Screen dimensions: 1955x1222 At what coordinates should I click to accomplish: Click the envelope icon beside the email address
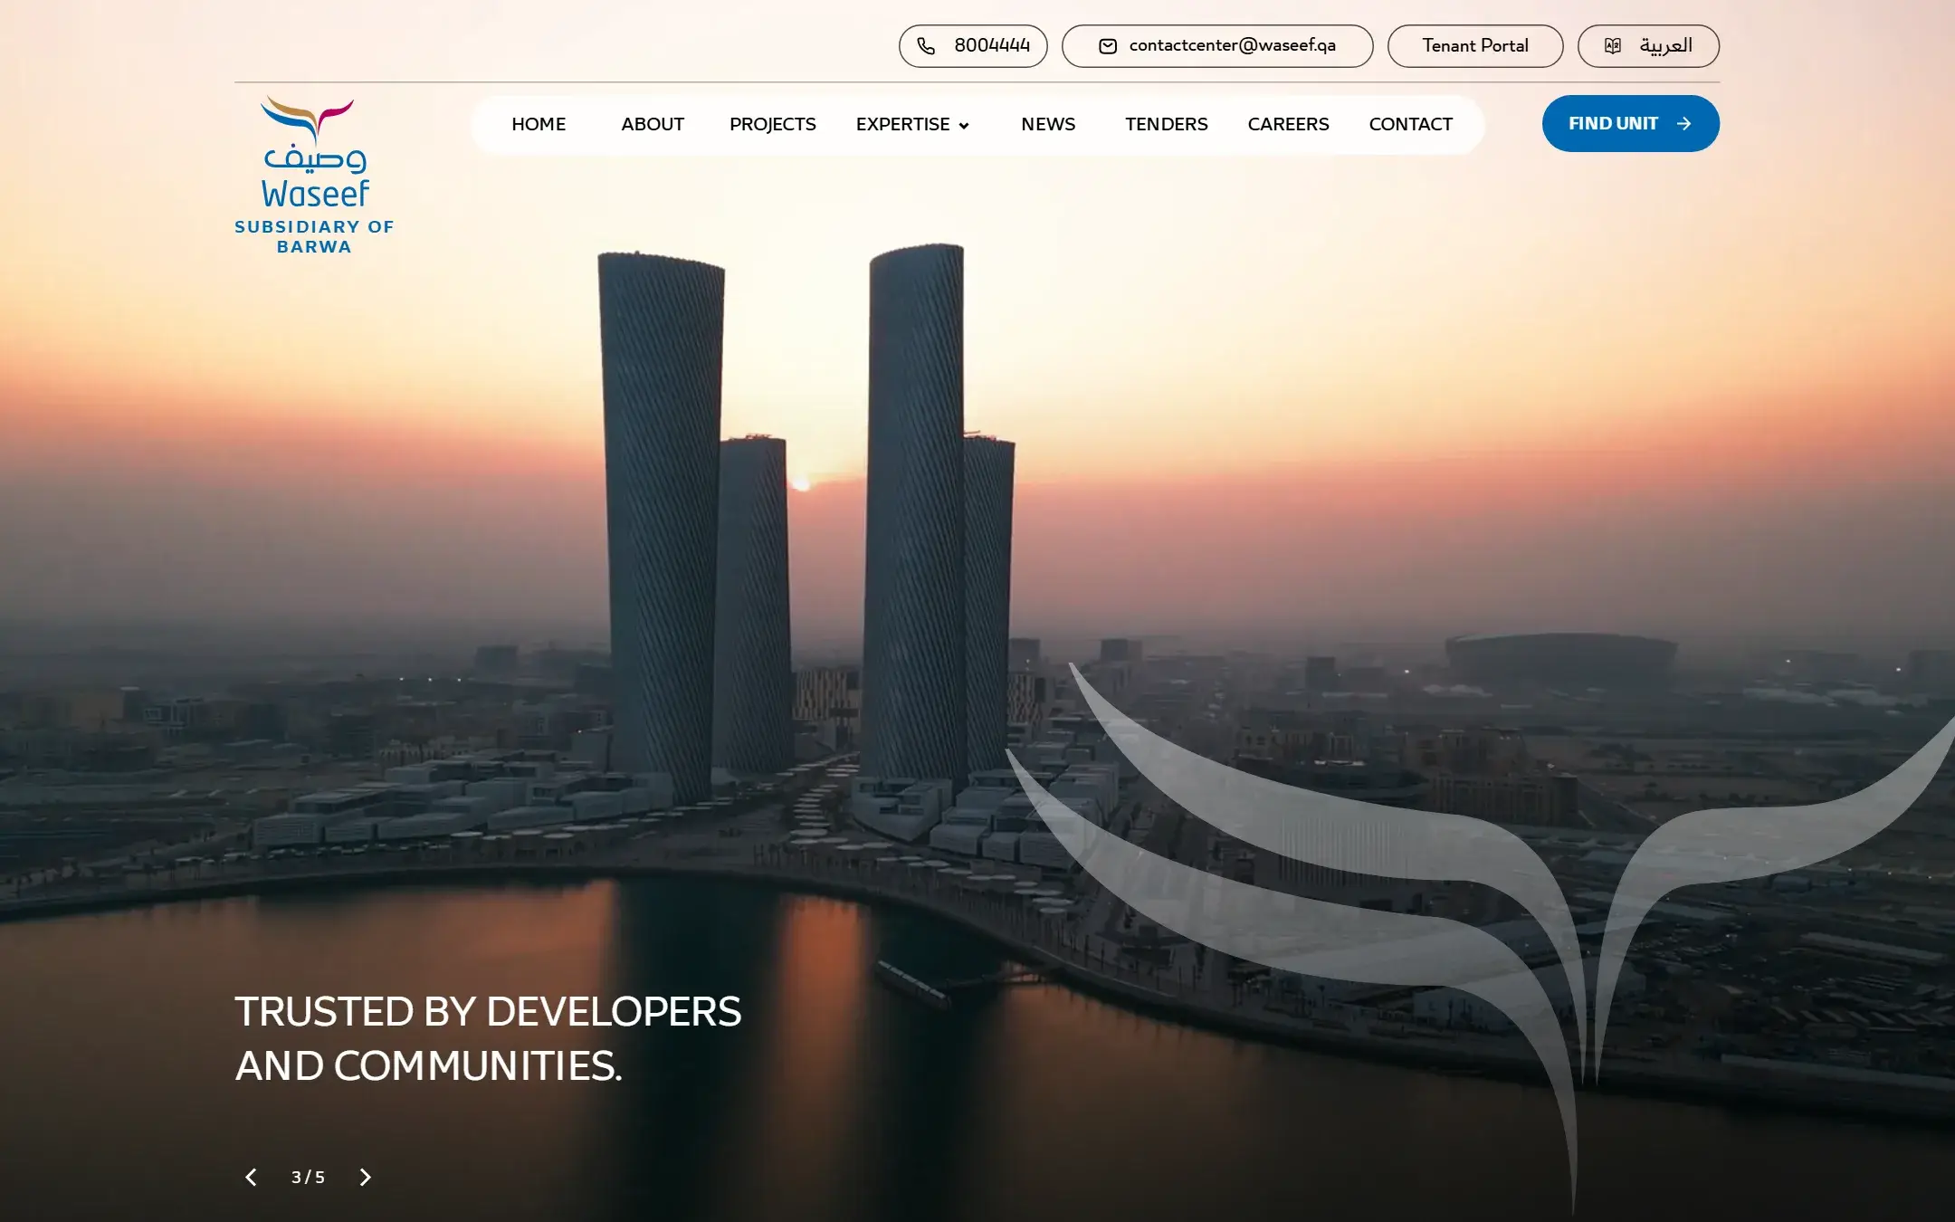pyautogui.click(x=1108, y=46)
